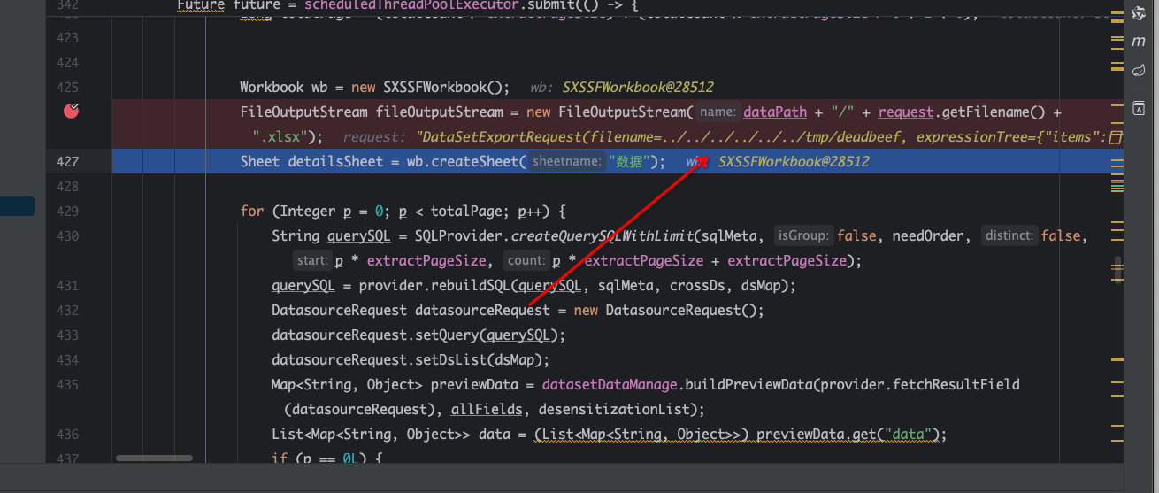Click the "sheetname:" parameter inlay hint
Screen dimensions: 1159x493
point(566,162)
